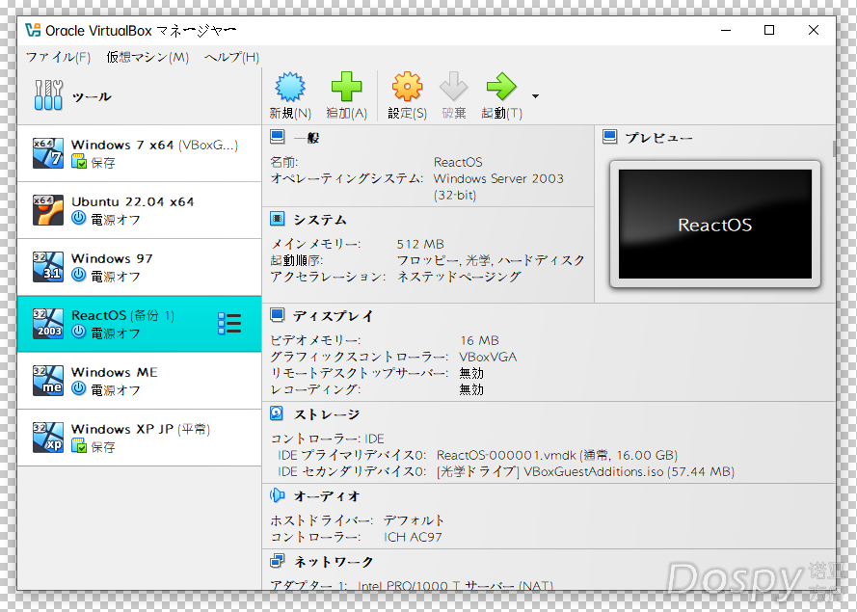Maximize the VirtualBox Manager window
This screenshot has height=612, width=857.
769,30
